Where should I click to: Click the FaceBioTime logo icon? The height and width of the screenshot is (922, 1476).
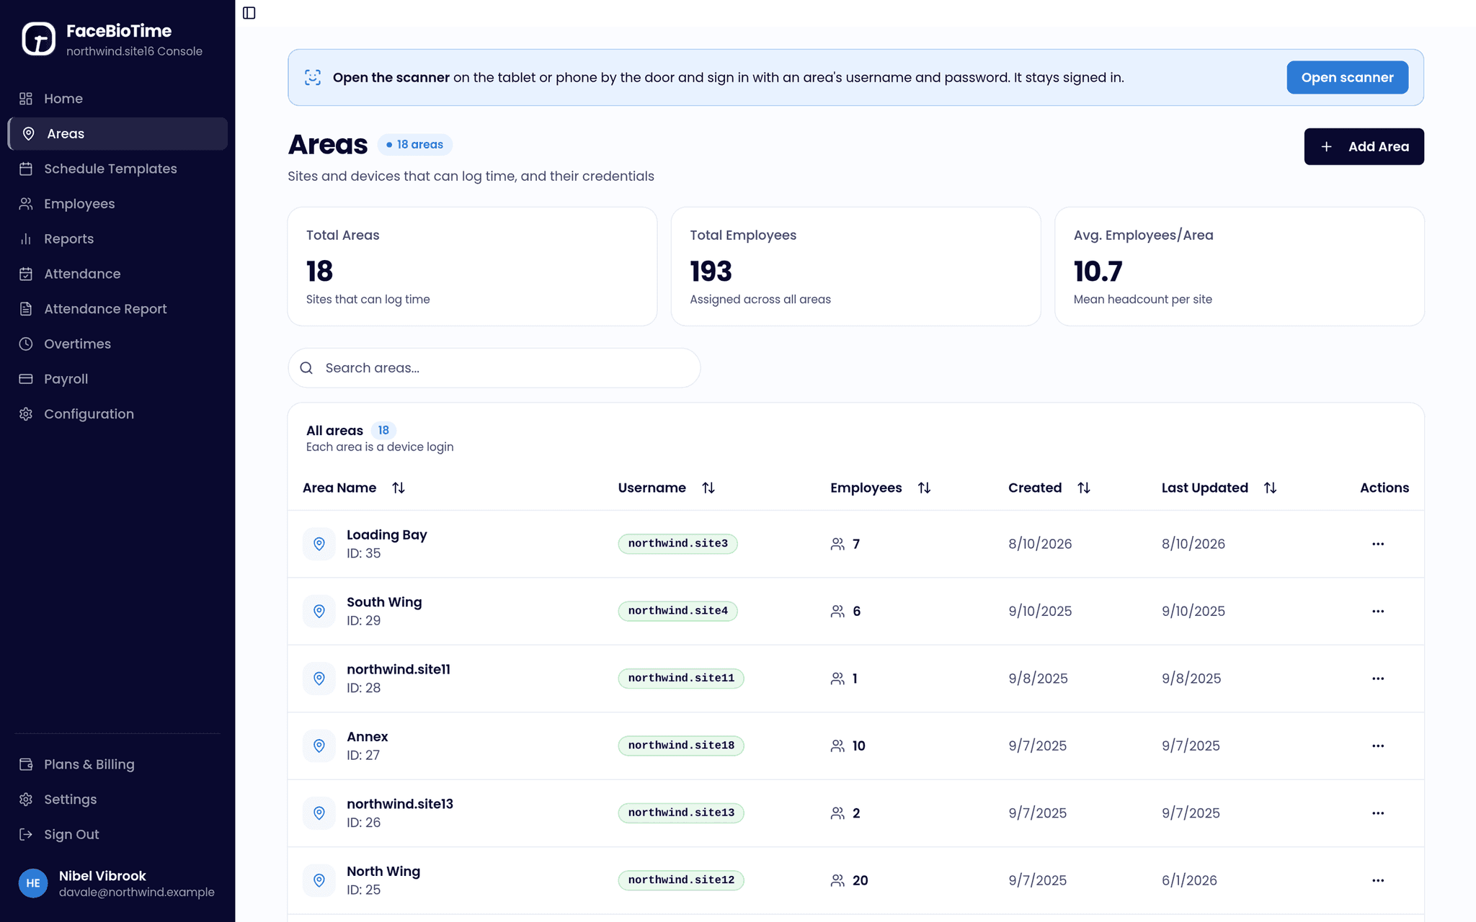[38, 39]
